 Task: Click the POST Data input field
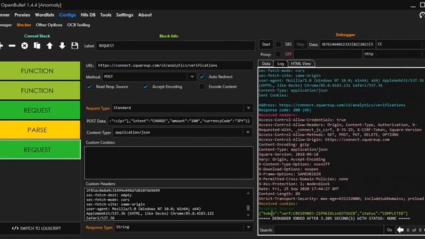(x=180, y=121)
